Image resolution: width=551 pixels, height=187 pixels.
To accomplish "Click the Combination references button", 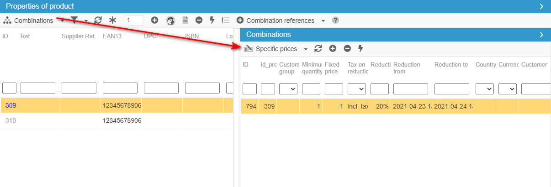I will click(275, 21).
